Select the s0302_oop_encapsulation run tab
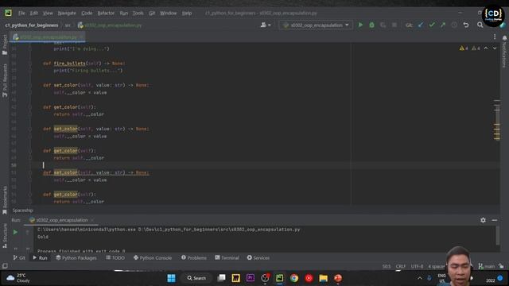 (x=62, y=220)
